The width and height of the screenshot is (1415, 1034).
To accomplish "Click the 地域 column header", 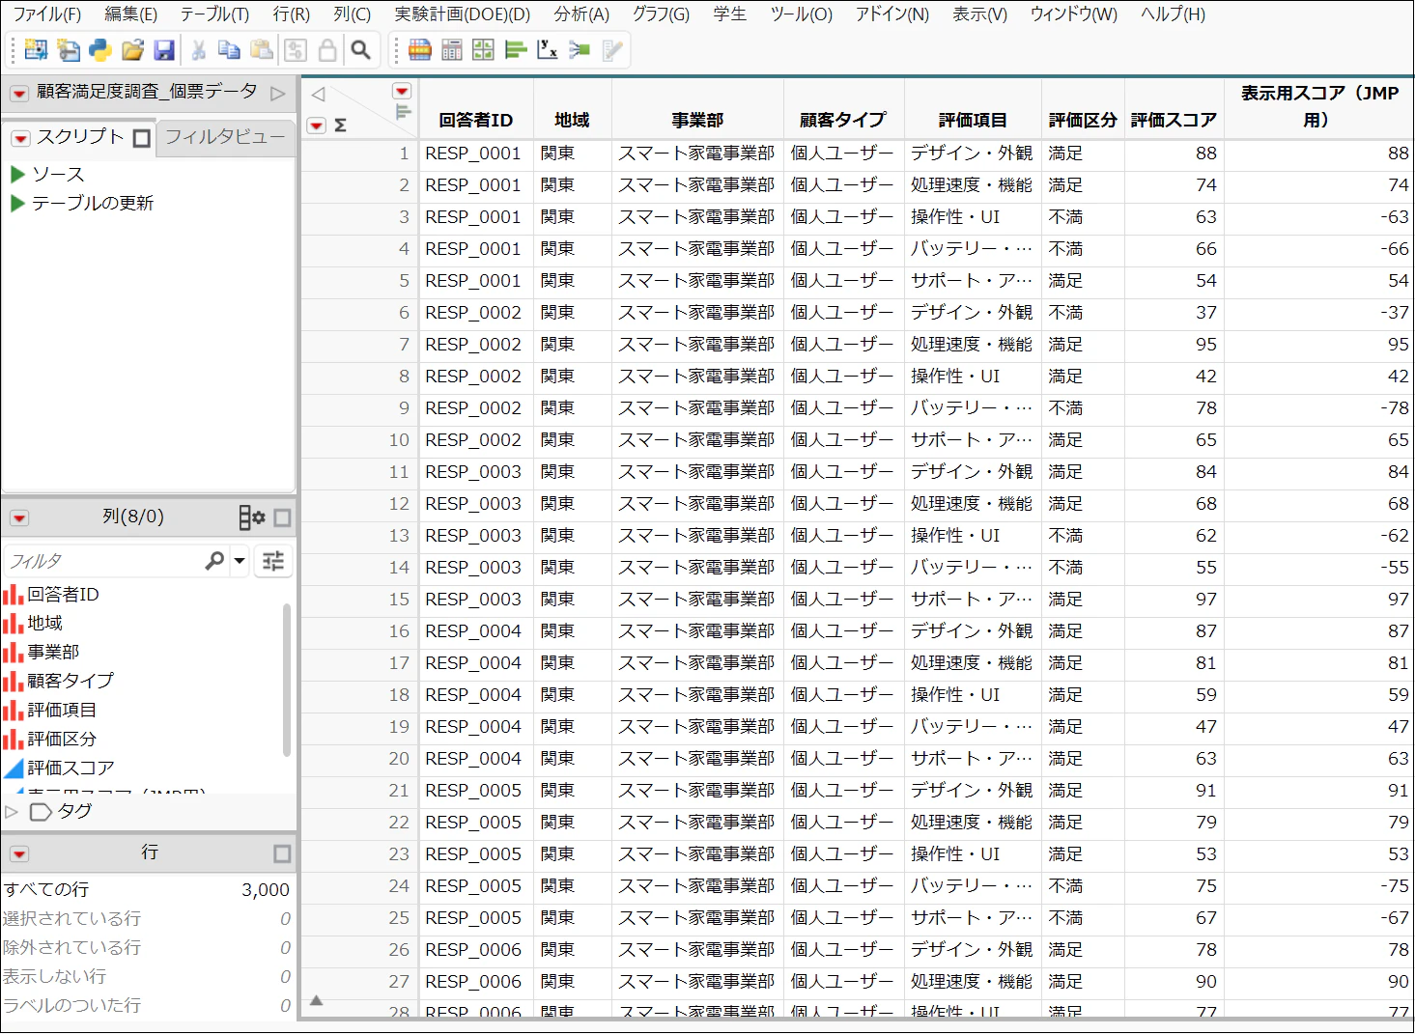I will 572,121.
